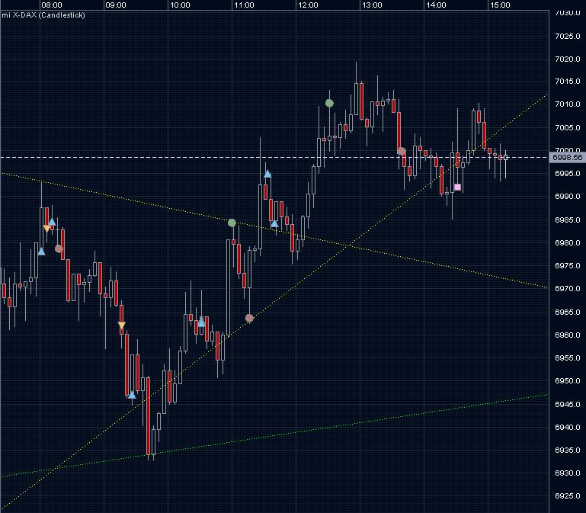The width and height of the screenshot is (586, 513).
Task: Select the green circle marker at 6985 level
Action: click(232, 223)
